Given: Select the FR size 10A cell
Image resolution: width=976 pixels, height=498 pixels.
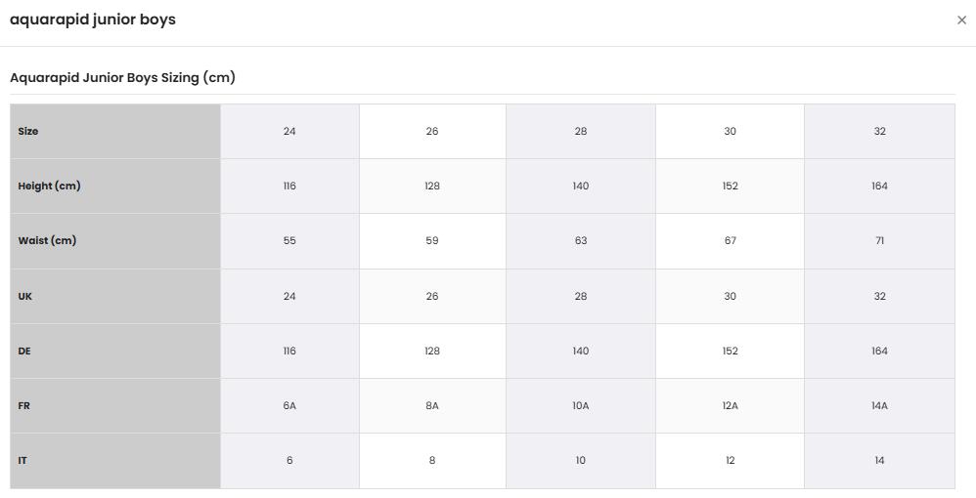Looking at the screenshot, I should click(x=581, y=405).
